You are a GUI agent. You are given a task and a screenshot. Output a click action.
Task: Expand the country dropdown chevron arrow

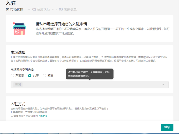163,85
